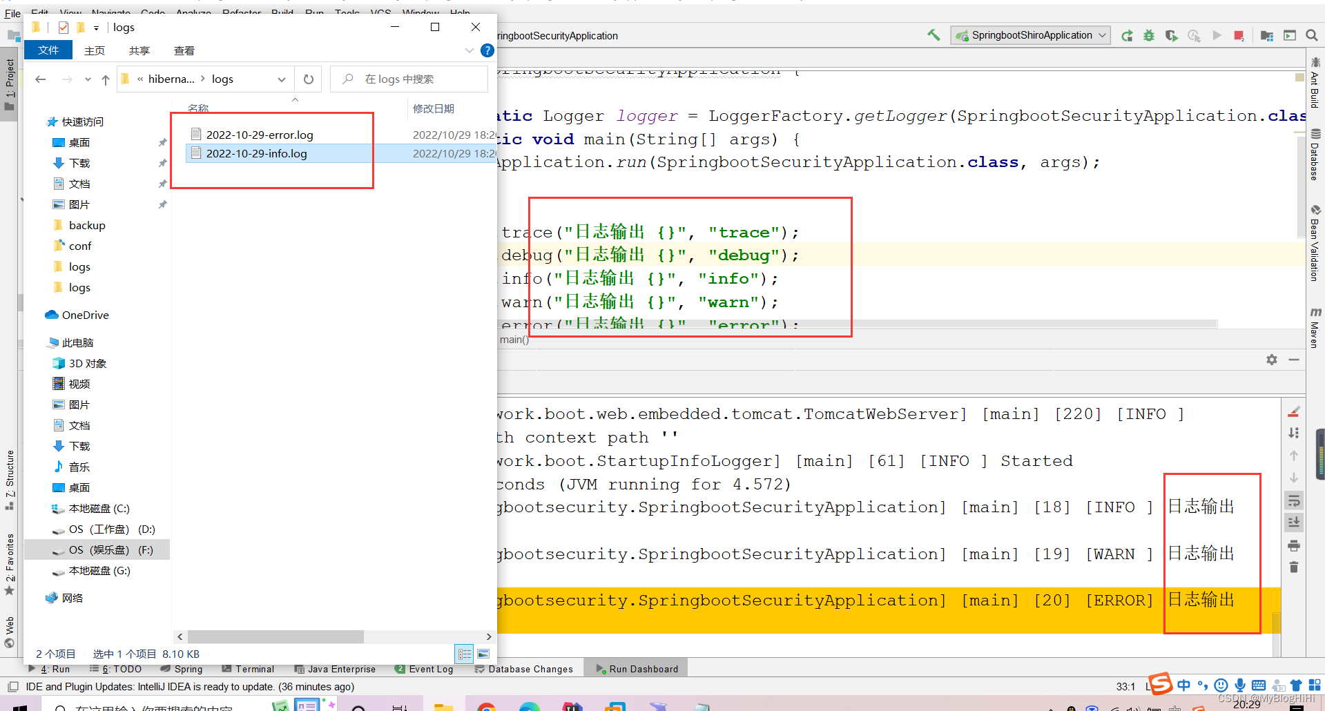The image size is (1325, 711).
Task: Open Explorer help with the blue question icon
Action: pyautogui.click(x=487, y=50)
